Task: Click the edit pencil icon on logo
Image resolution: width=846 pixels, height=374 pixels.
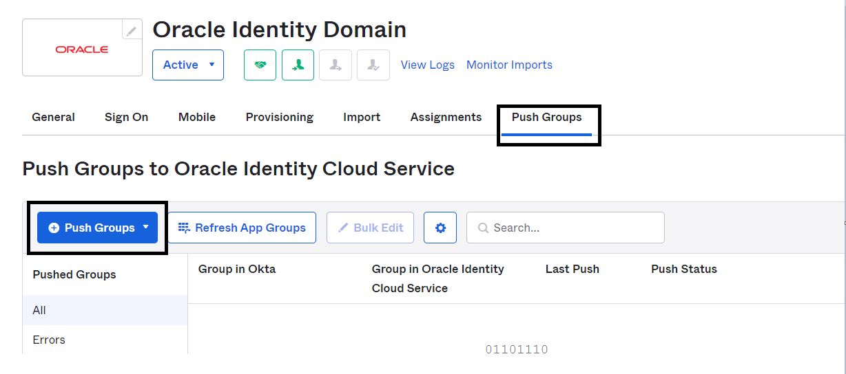Action: click(132, 30)
